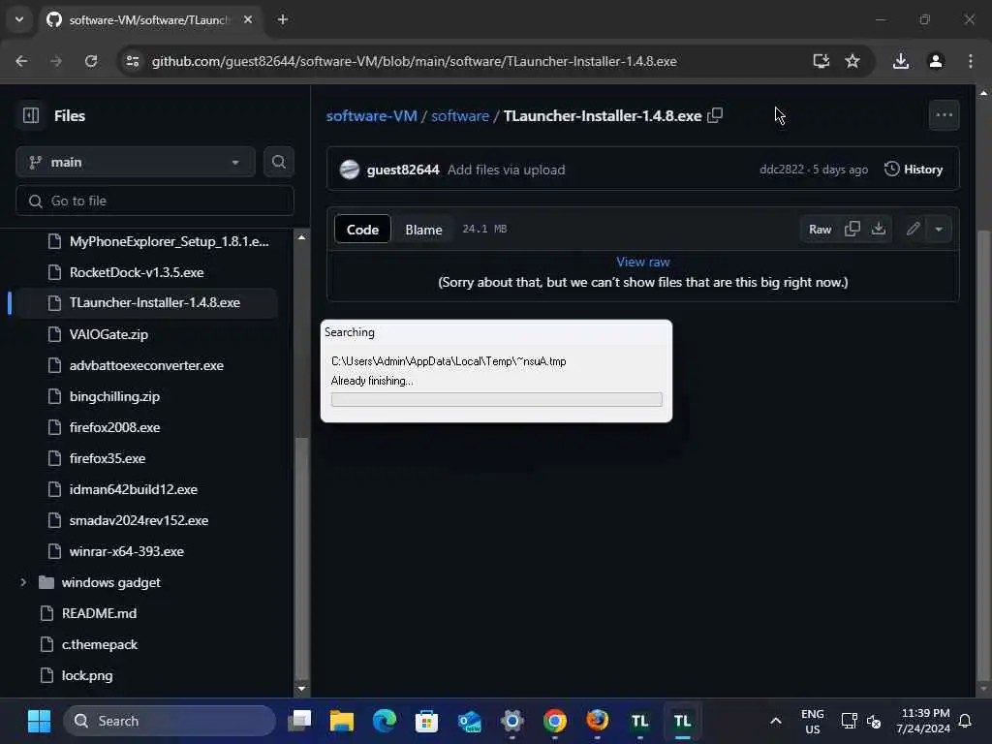Open Windows Start menu

(x=39, y=721)
